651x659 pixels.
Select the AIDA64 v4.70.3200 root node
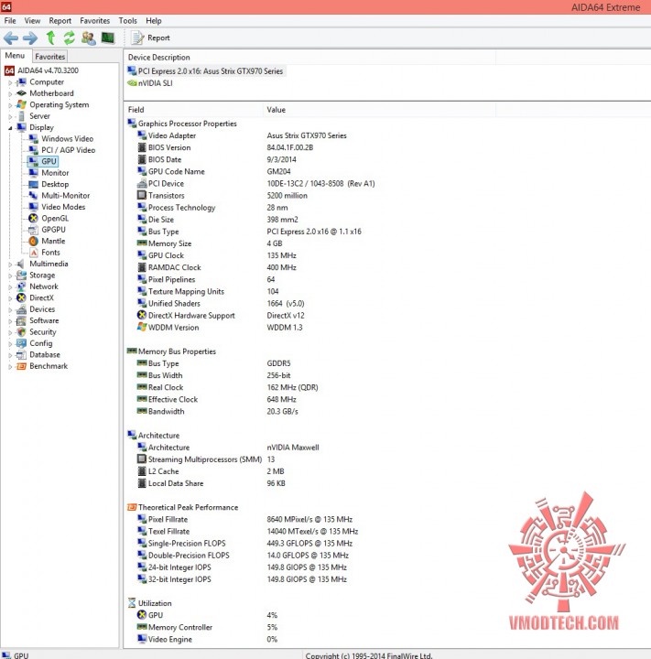click(41, 70)
